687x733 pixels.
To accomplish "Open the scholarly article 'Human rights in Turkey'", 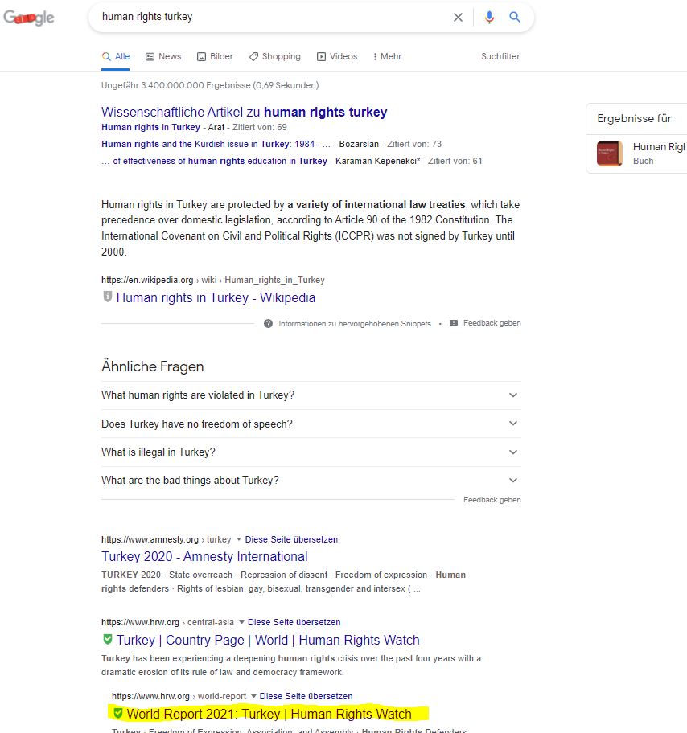I will (150, 127).
